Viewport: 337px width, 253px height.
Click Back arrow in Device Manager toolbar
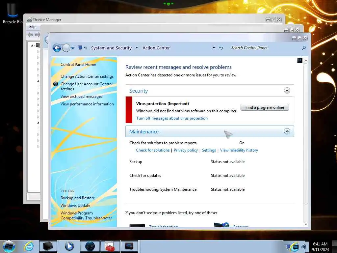point(30,35)
